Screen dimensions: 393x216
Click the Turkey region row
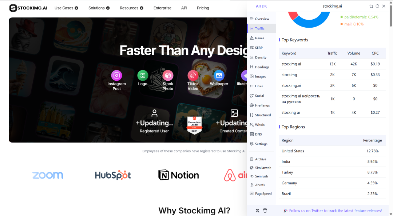click(x=332, y=172)
